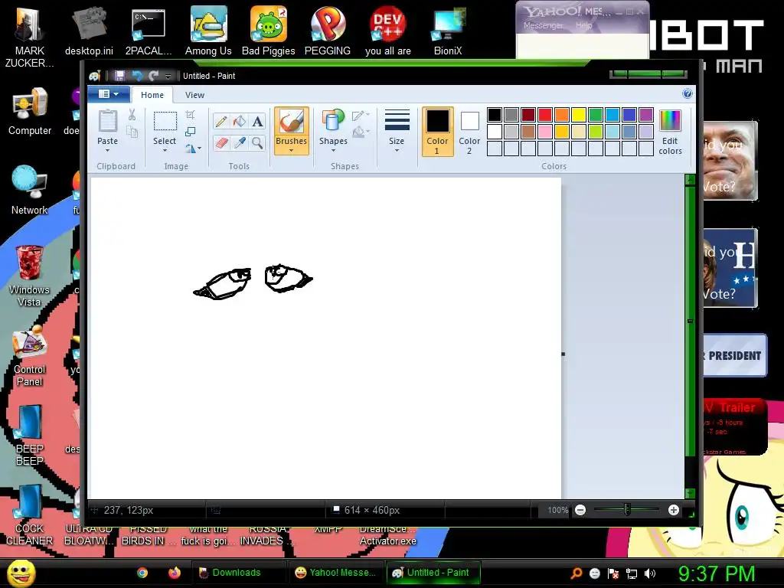Select the Color picker eyedropper tool
The height and width of the screenshot is (588, 784).
(x=240, y=143)
